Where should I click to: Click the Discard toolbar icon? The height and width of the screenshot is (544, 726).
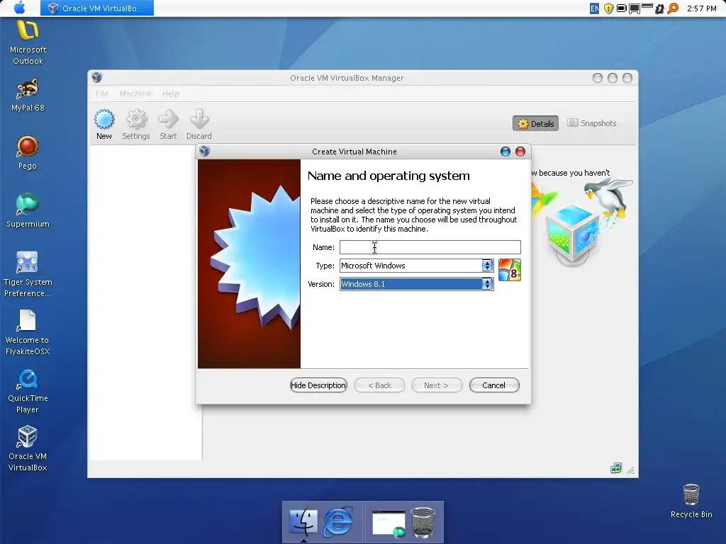pos(199,119)
